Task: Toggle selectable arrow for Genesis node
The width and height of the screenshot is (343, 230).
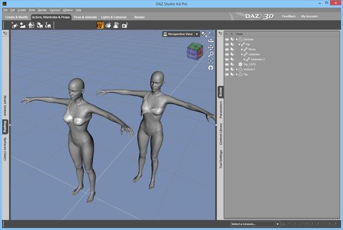Action: pyautogui.click(x=232, y=39)
